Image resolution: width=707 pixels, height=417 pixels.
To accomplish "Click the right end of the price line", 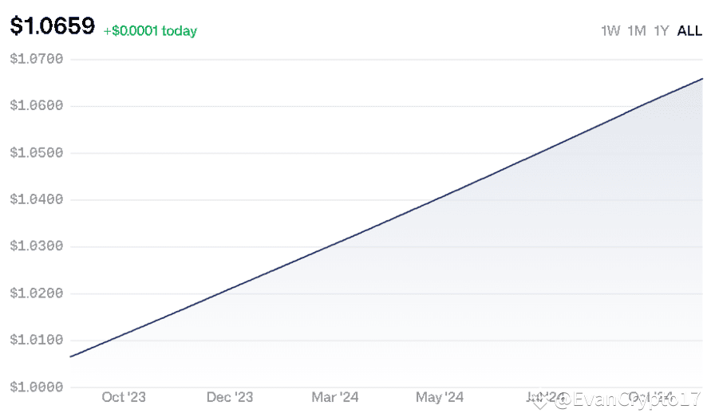I will click(x=701, y=79).
